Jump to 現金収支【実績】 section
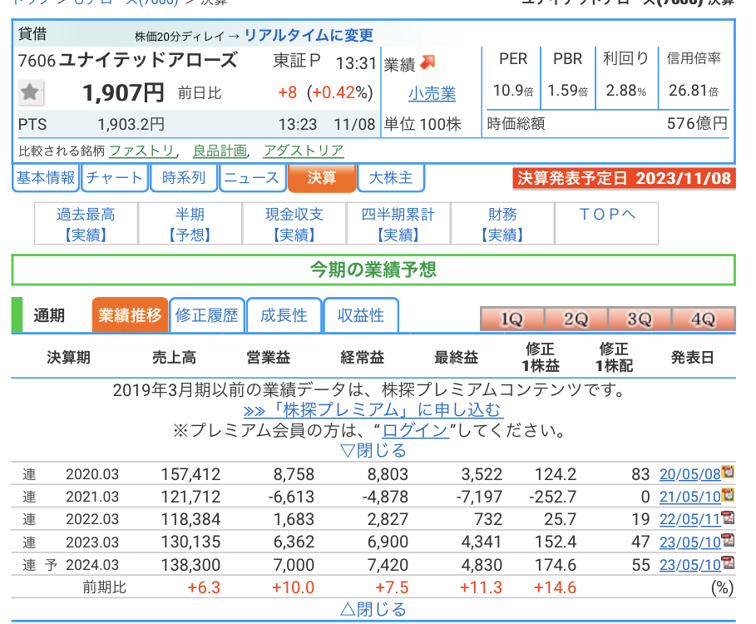The height and width of the screenshot is (624, 756). [x=294, y=225]
